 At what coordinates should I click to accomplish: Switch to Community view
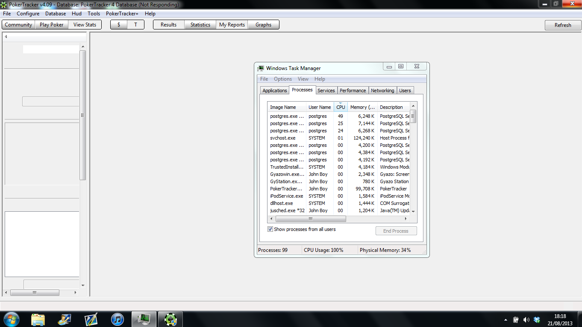coord(18,25)
